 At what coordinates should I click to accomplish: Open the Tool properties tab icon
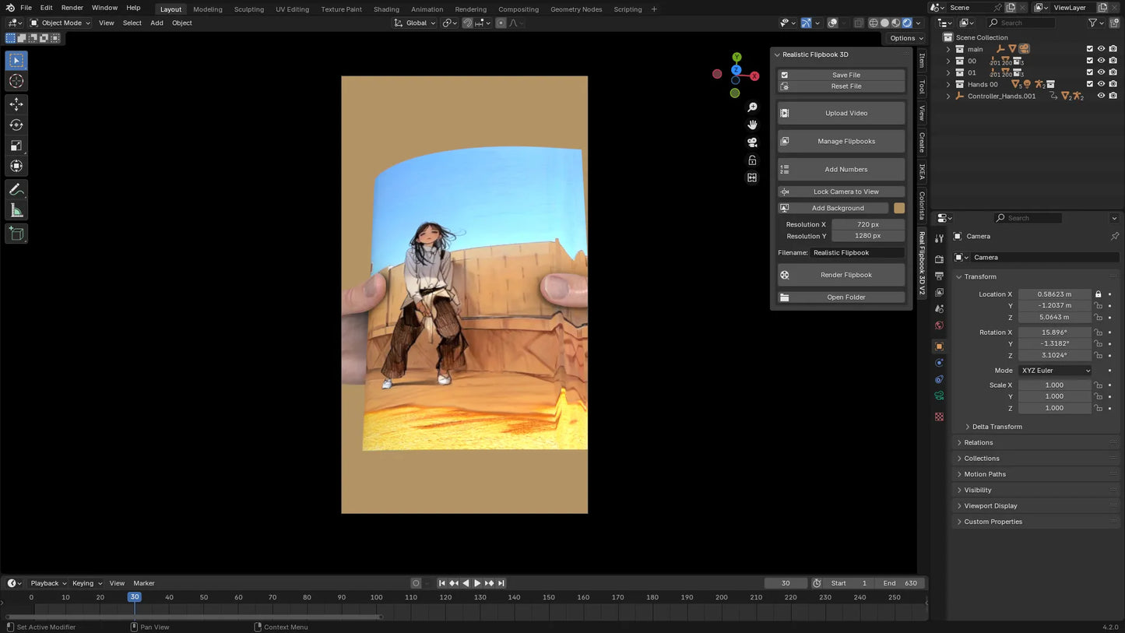[939, 238]
